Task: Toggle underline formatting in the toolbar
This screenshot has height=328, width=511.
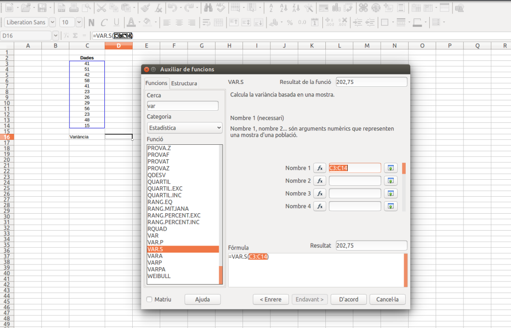Action: (x=117, y=22)
